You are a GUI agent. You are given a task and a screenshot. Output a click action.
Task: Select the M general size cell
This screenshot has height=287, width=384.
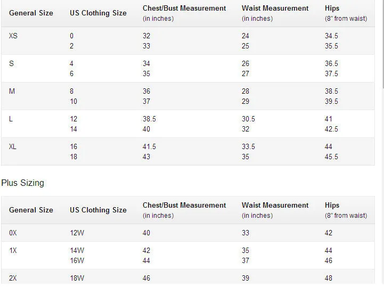point(12,91)
